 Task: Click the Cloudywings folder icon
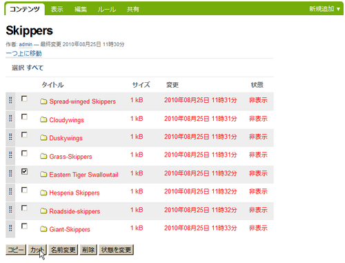43,119
